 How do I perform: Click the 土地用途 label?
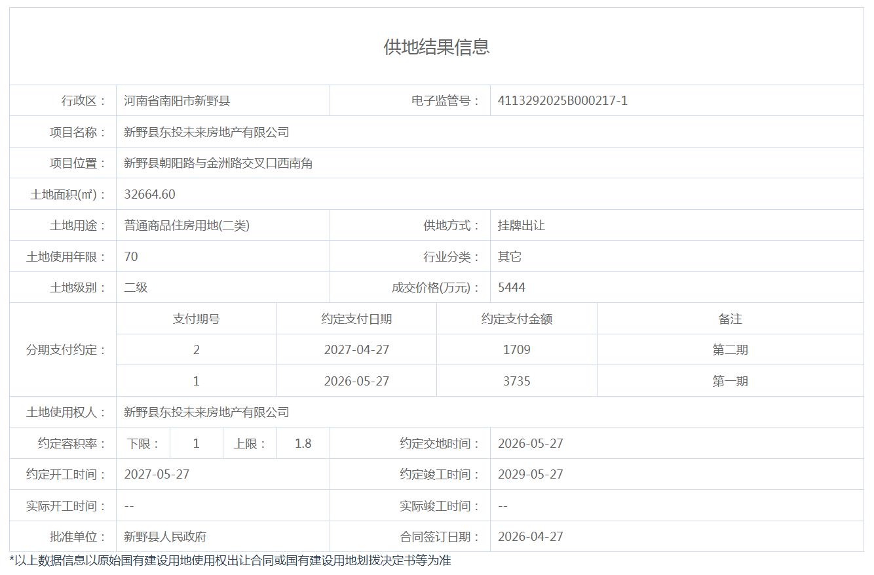[78, 226]
